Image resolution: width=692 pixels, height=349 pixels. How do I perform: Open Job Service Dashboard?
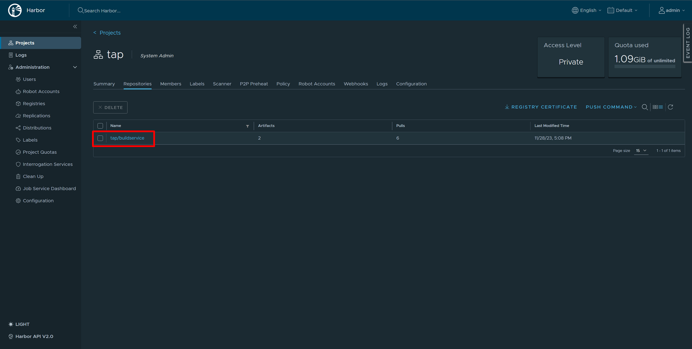tap(49, 188)
